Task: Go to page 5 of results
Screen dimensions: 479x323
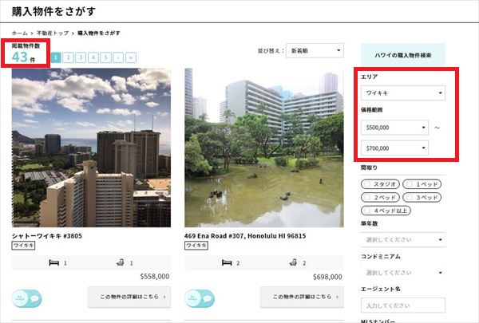Action: coord(105,57)
